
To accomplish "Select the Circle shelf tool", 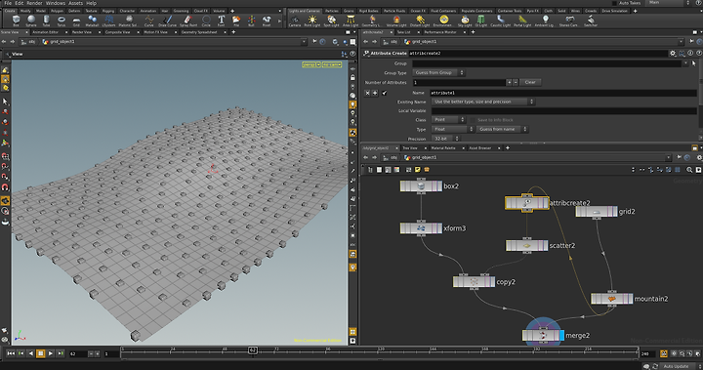I will point(206,21).
